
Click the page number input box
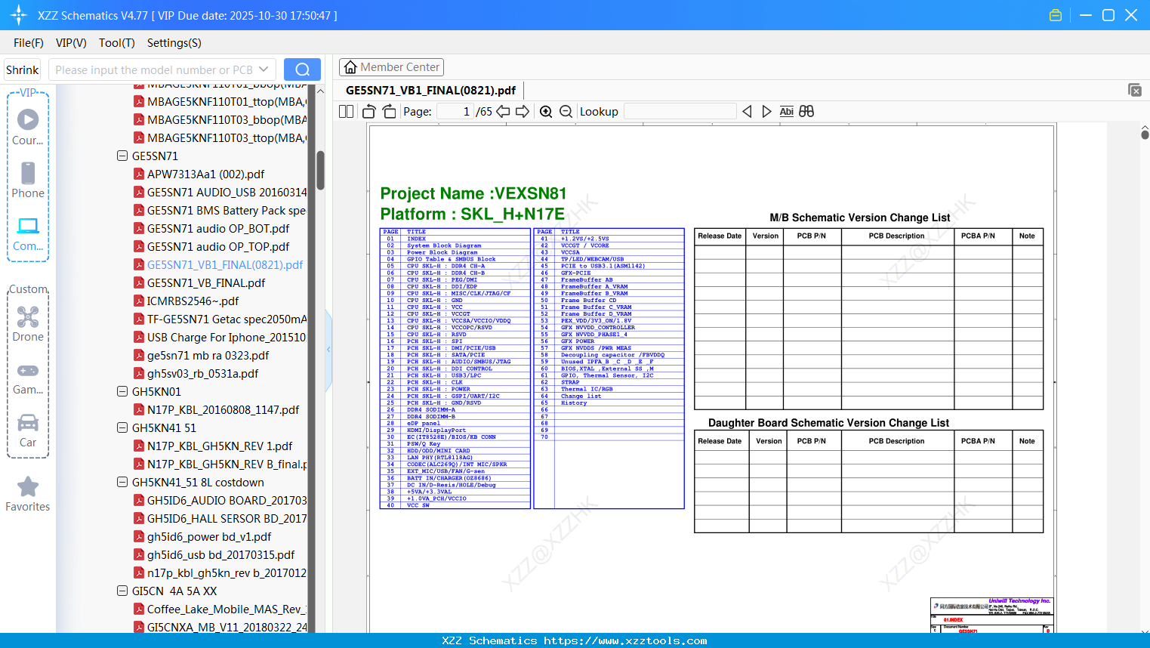coord(455,112)
